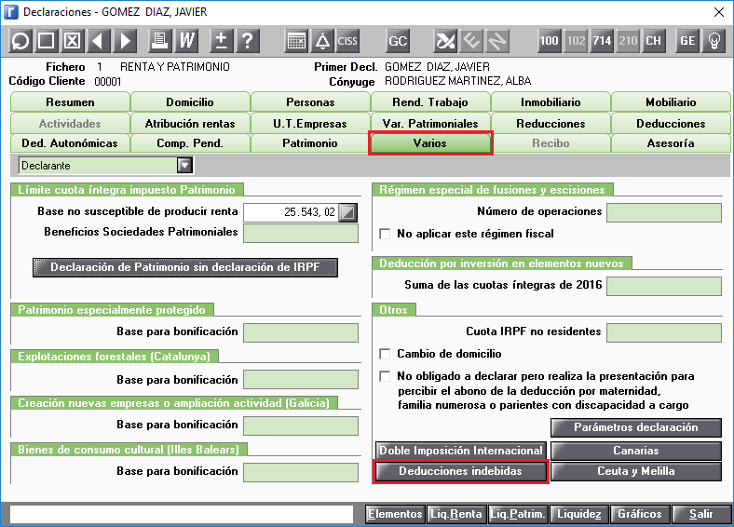Image resolution: width=734 pixels, height=527 pixels.
Task: Click Beneficios Sociedades Patrimoniales field
Action: [301, 233]
